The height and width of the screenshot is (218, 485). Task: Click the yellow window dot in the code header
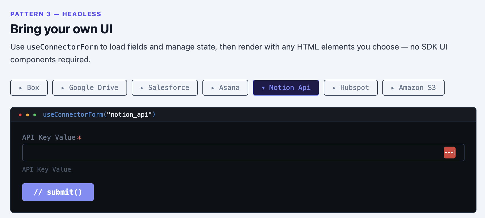pos(27,115)
